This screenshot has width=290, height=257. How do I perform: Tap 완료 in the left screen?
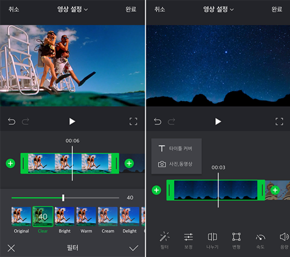(x=131, y=9)
